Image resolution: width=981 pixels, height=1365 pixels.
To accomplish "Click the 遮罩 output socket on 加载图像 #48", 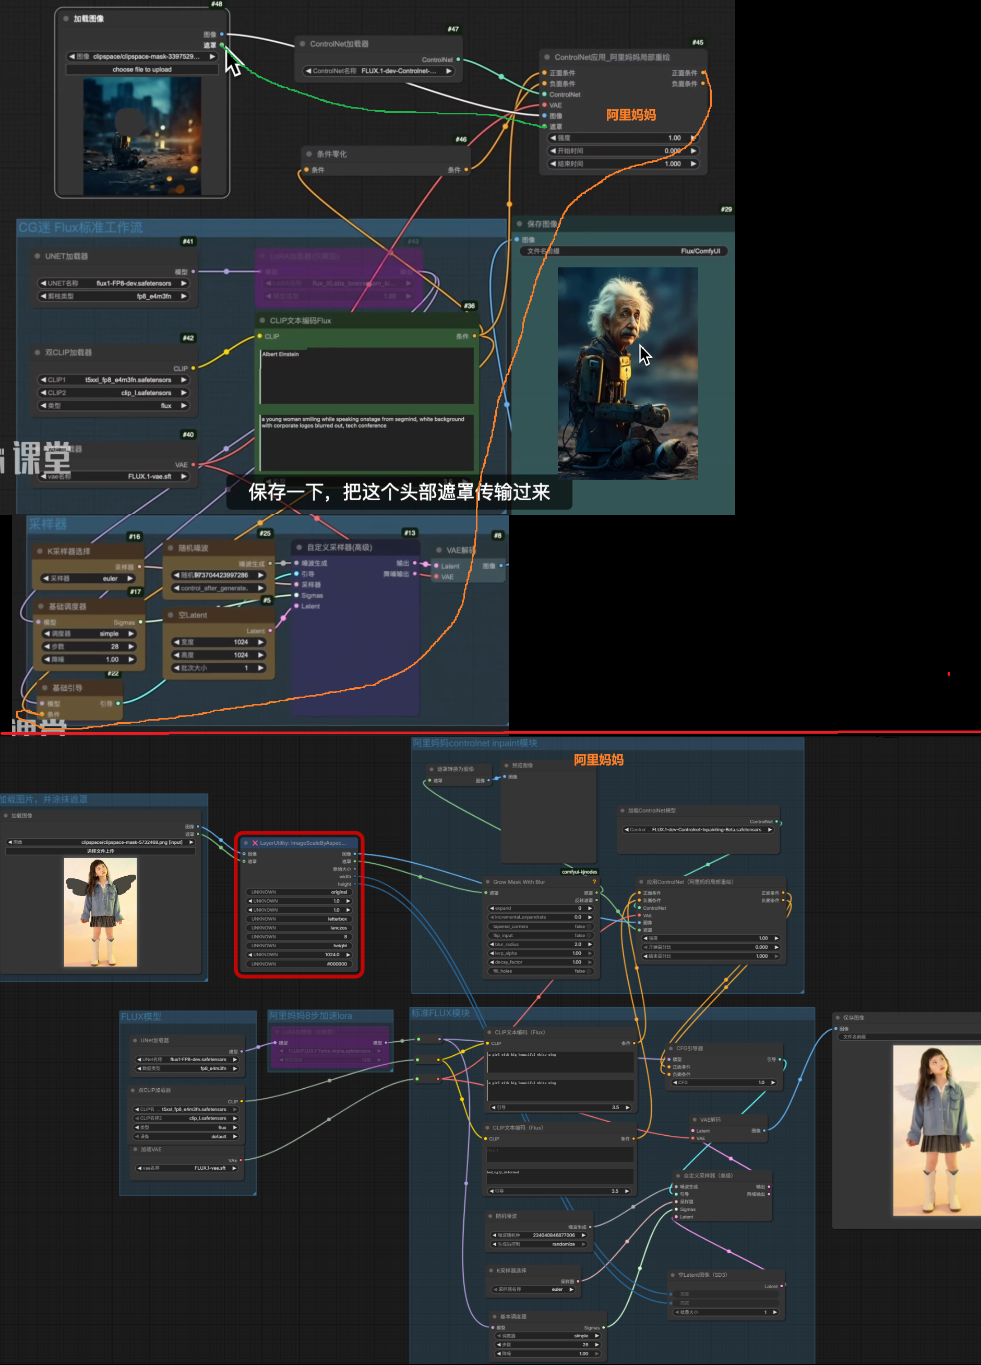I will pos(222,45).
